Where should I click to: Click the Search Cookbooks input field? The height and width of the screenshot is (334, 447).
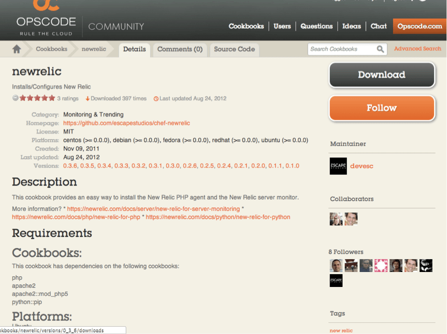[341, 49]
